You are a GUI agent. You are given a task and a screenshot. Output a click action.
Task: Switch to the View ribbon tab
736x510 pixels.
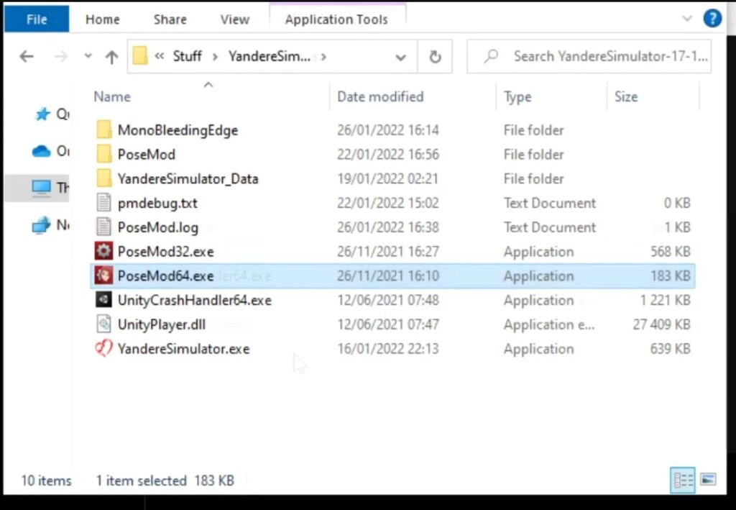point(234,19)
